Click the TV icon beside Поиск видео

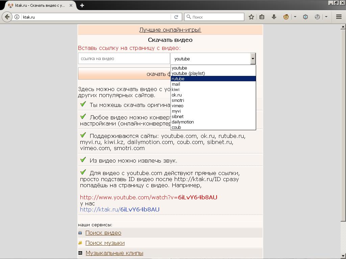[80, 233]
